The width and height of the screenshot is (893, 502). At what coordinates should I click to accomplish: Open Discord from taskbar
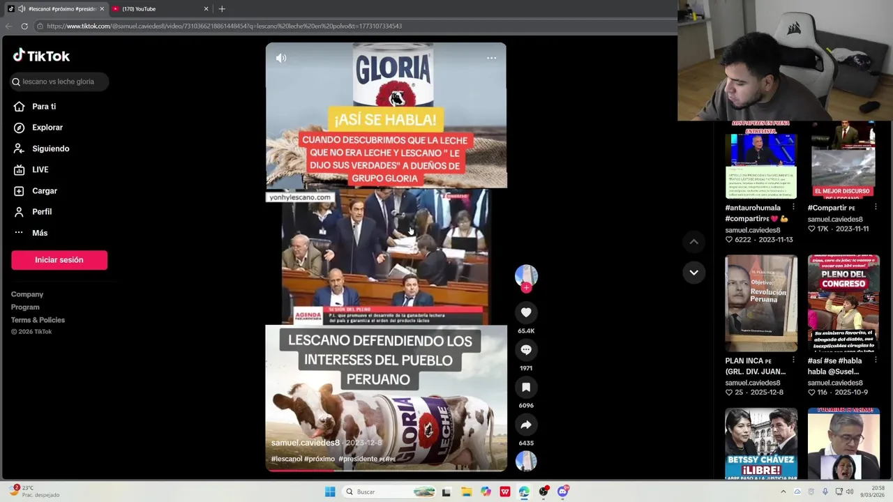pos(563,492)
